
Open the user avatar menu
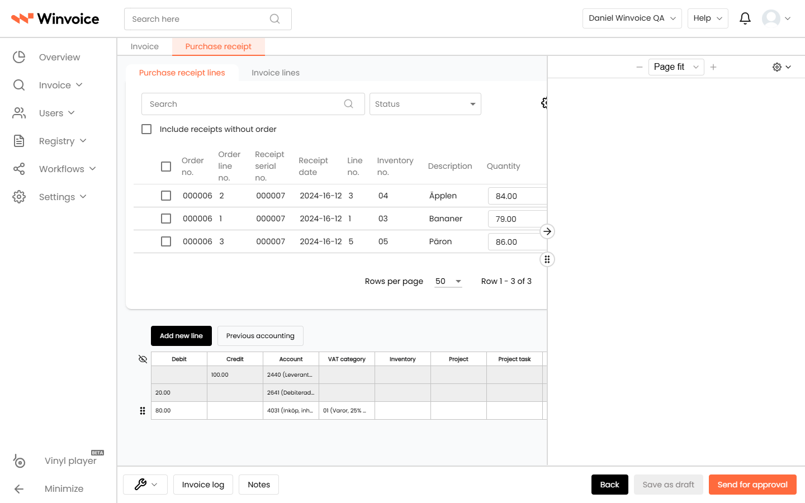776,18
